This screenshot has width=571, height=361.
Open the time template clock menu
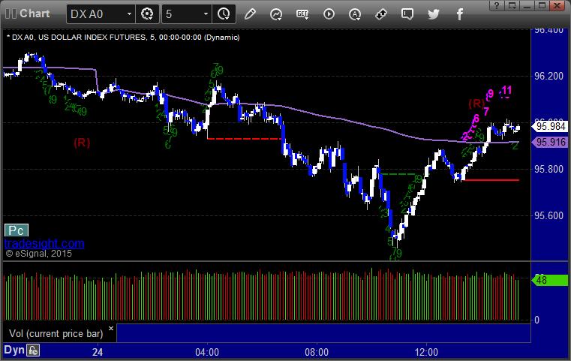[224, 14]
